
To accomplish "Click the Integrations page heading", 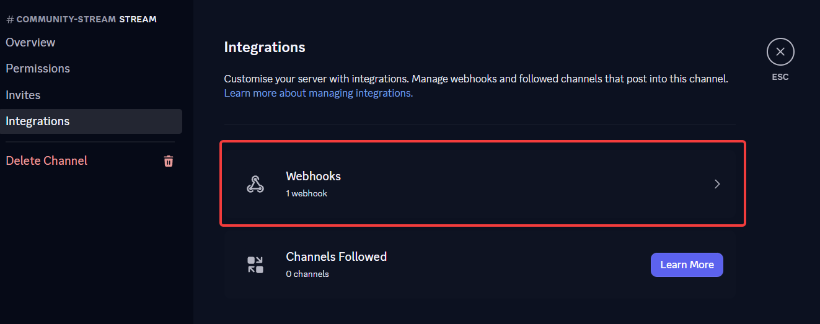I will point(265,47).
